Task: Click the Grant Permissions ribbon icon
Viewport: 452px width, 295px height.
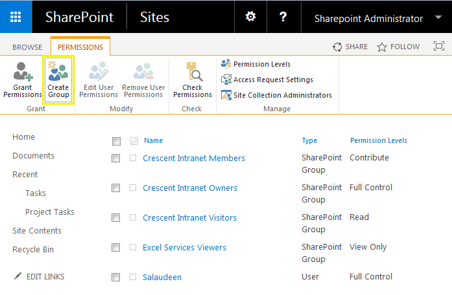Action: click(x=23, y=80)
